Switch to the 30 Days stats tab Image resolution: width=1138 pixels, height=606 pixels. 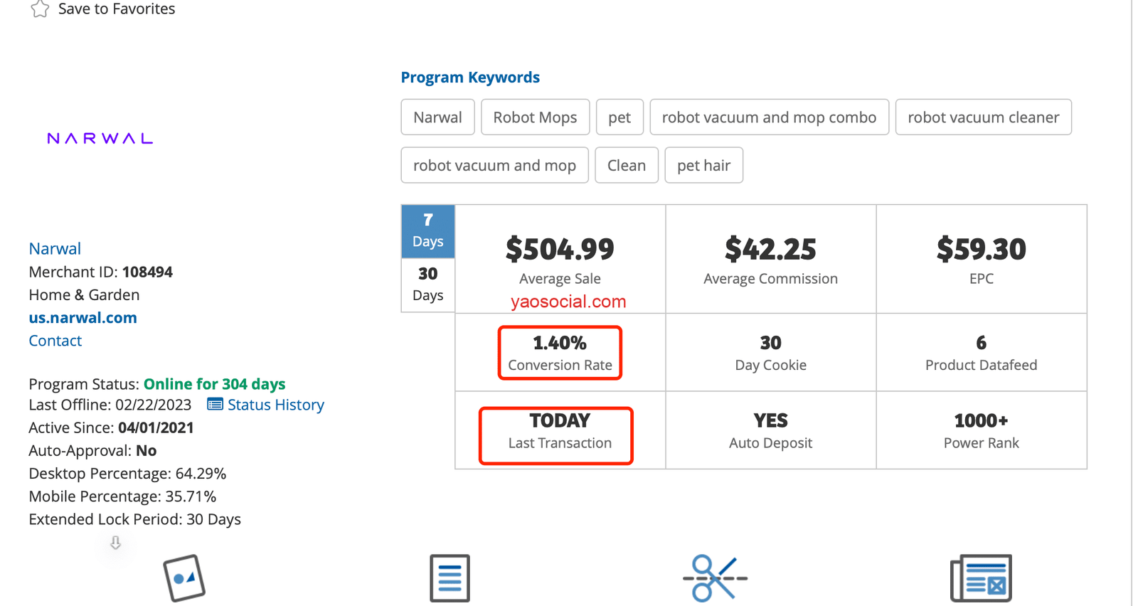[427, 285]
